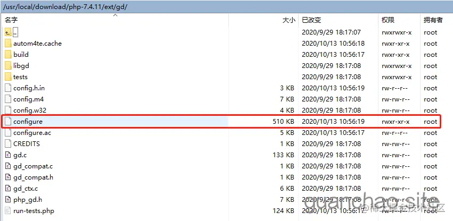Click the sort arrow above the 名字 column
This screenshot has width=453, height=221.
point(116,15)
